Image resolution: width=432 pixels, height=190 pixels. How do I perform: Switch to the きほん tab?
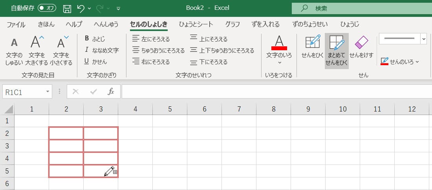(x=46, y=24)
